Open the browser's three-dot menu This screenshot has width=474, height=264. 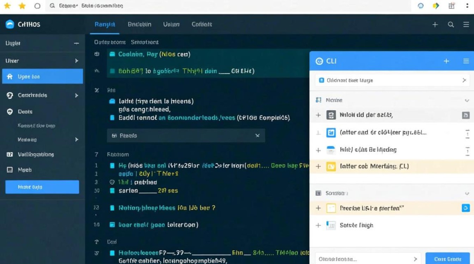click(x=467, y=6)
